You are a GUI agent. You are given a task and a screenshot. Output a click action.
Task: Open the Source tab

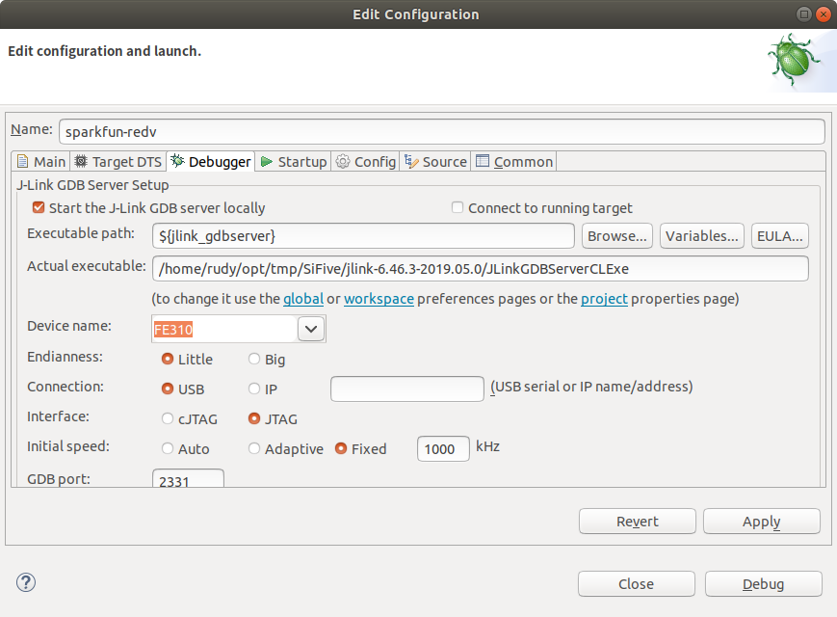(x=435, y=162)
